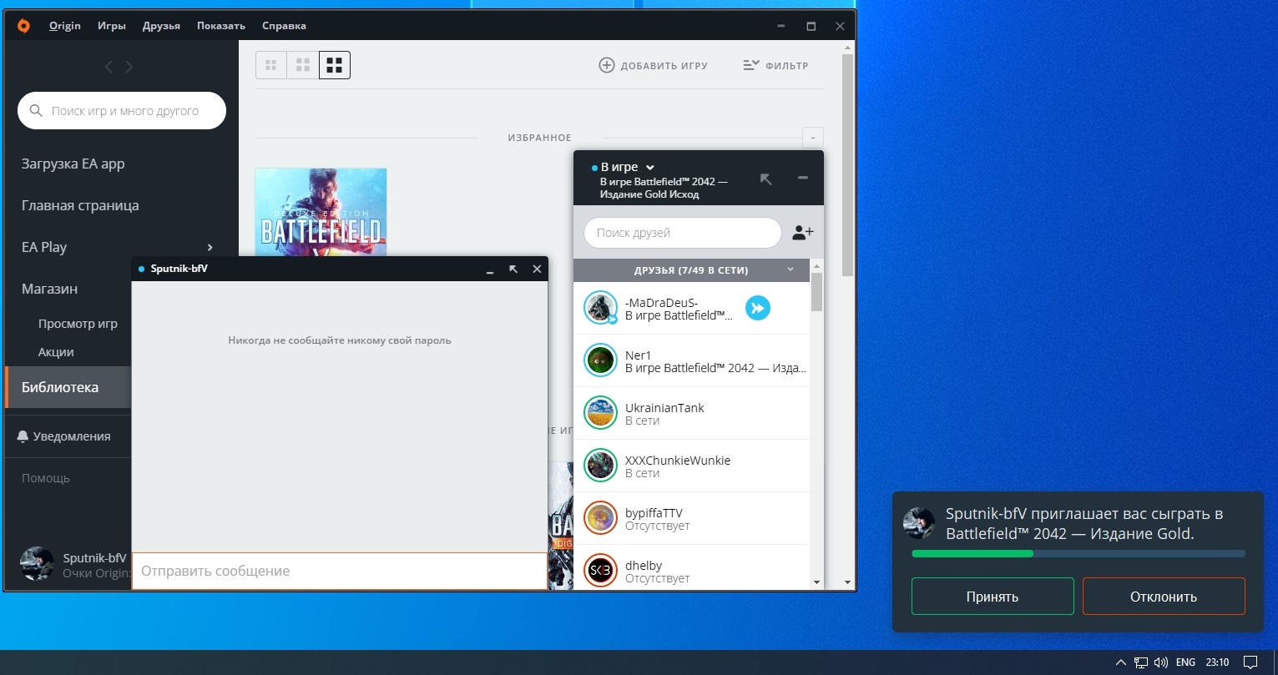
Task: Minimize the friends list panel
Action: pos(803,178)
